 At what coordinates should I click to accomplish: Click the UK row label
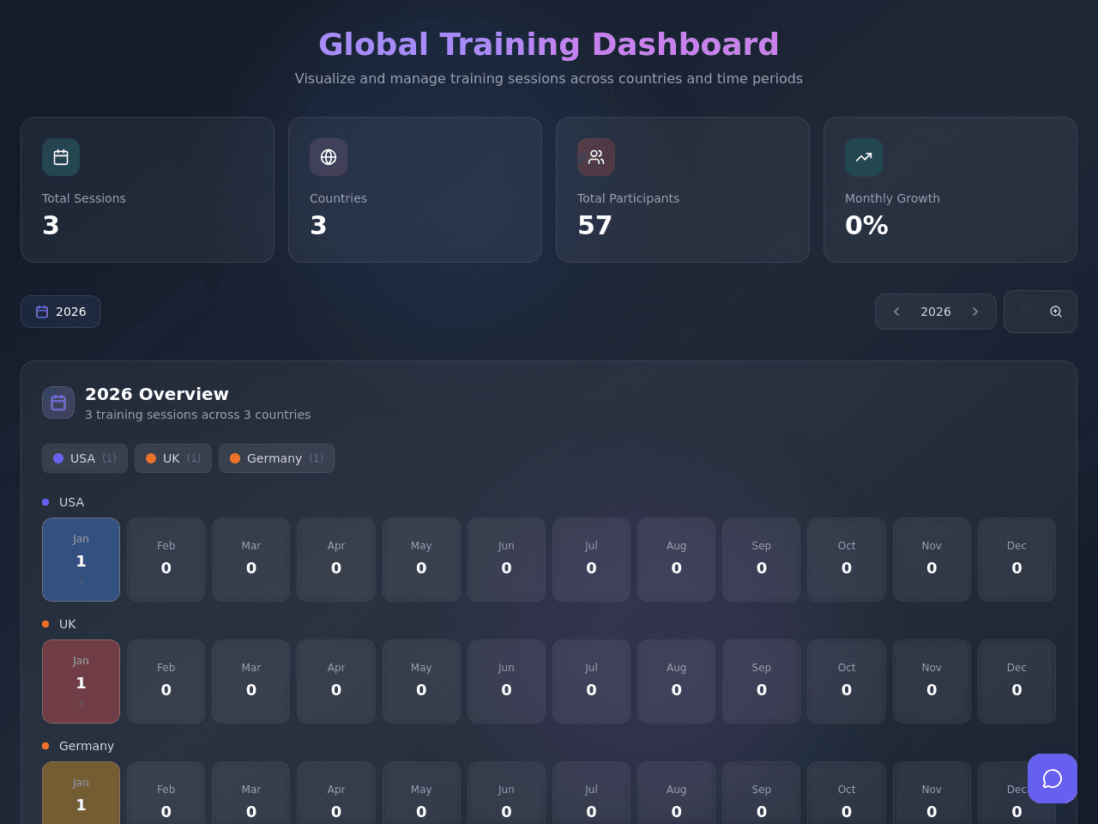click(68, 624)
